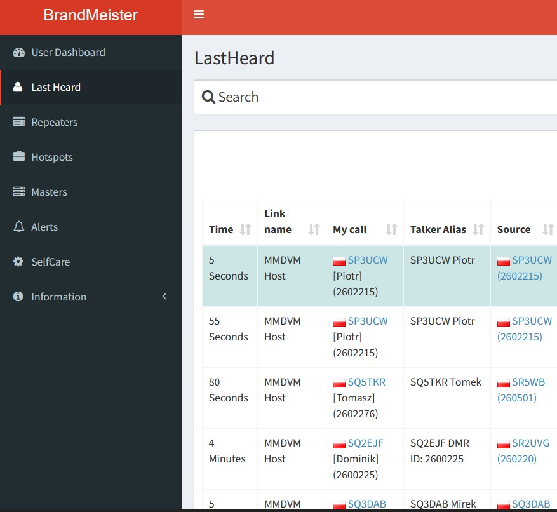Toggle sidebar with hamburger menu icon
Screen dimensions: 557x512
click(x=199, y=15)
